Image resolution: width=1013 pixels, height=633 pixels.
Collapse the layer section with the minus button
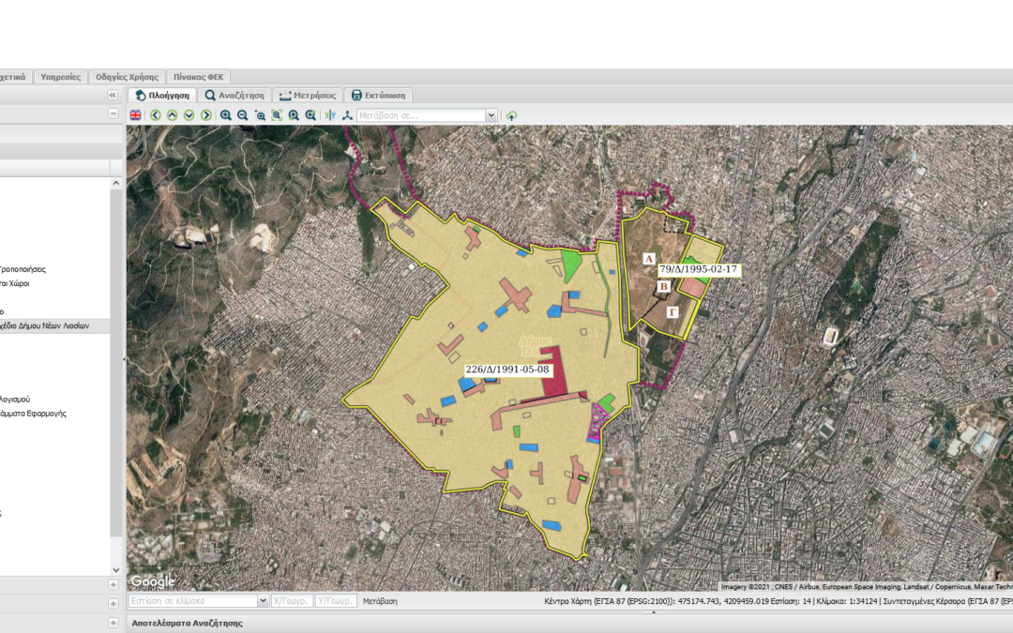(113, 113)
